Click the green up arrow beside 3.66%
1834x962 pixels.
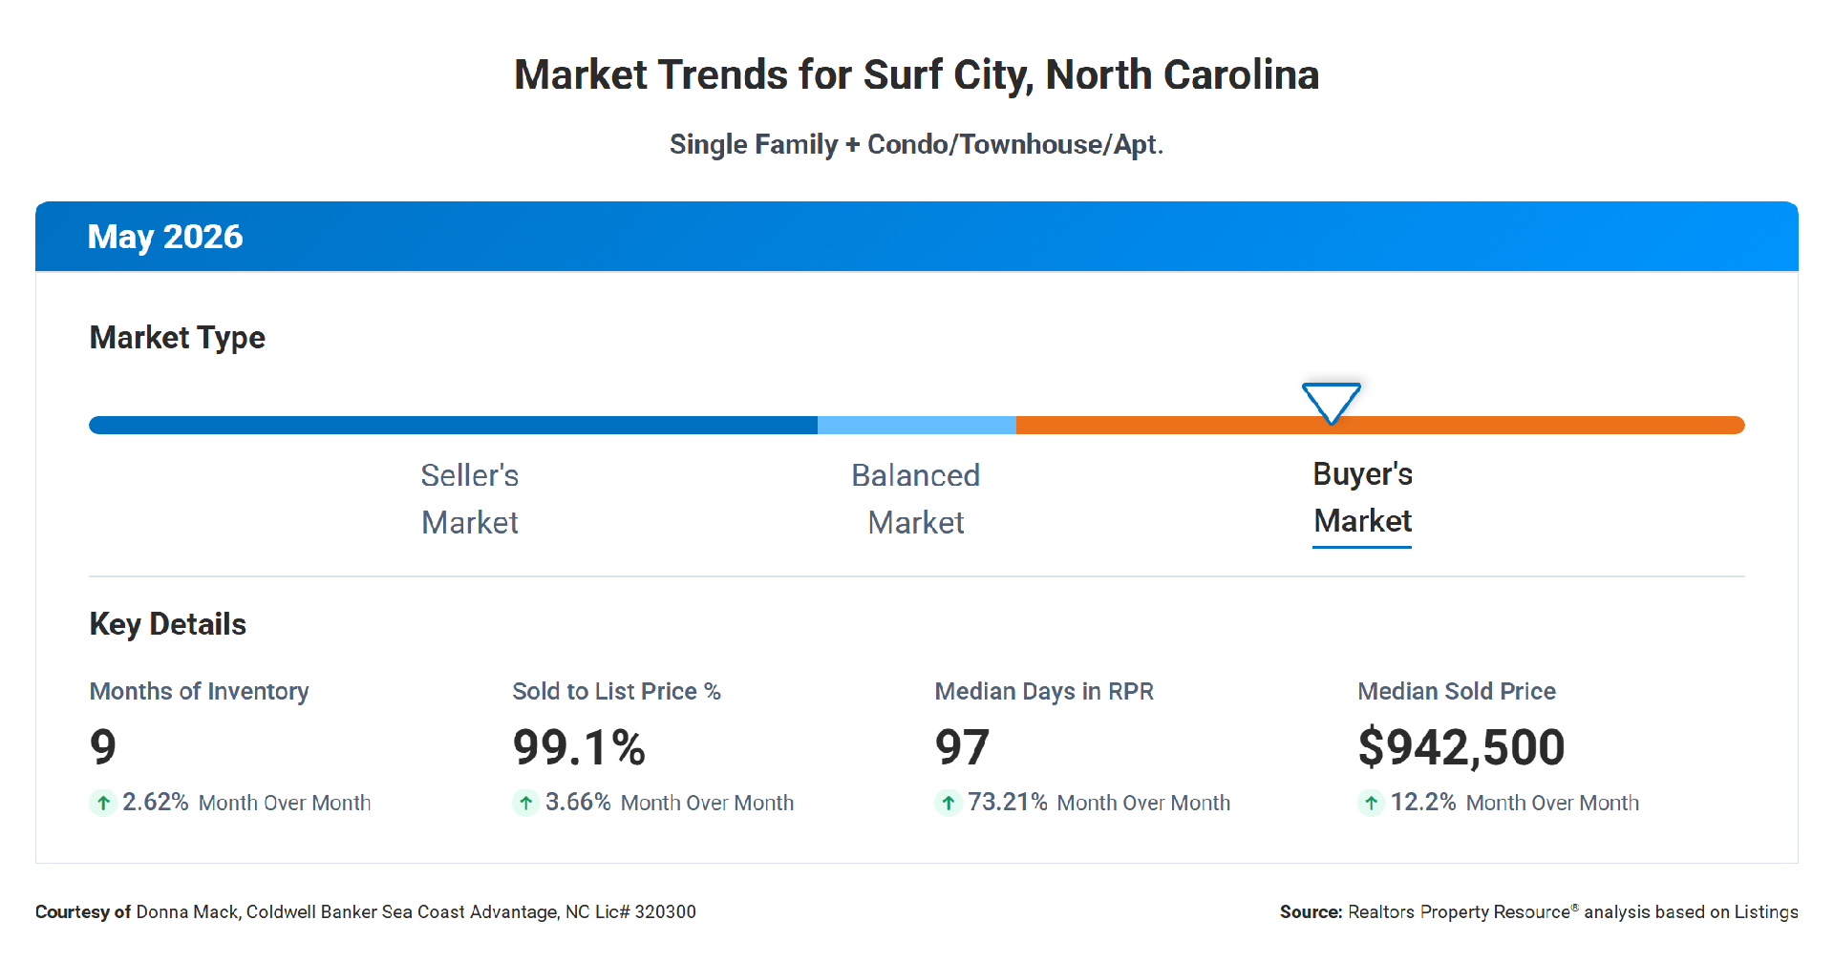click(525, 803)
